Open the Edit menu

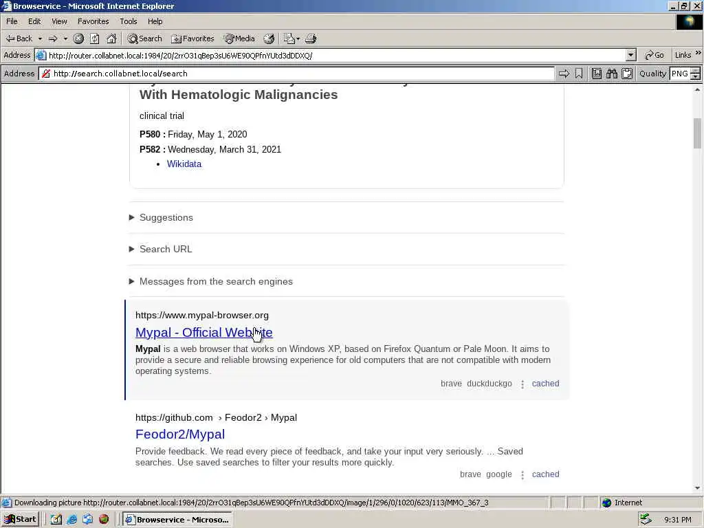pos(34,21)
